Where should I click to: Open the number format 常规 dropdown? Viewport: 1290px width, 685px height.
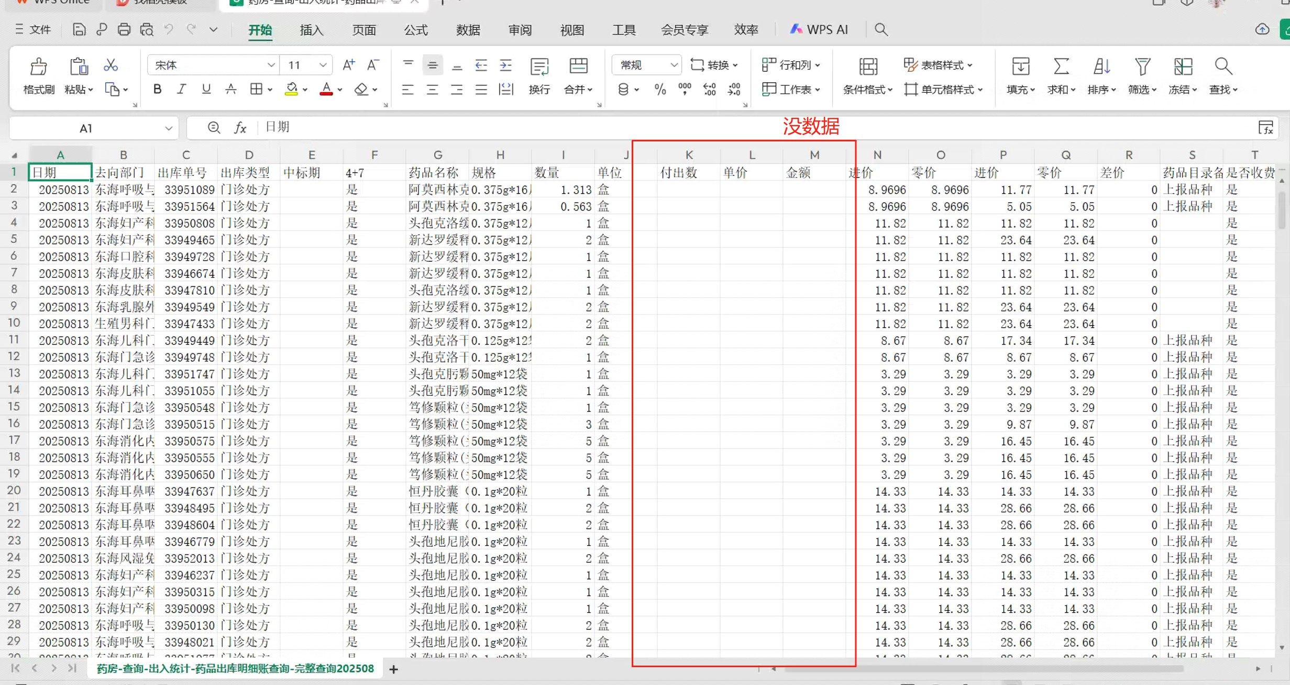[x=674, y=65]
